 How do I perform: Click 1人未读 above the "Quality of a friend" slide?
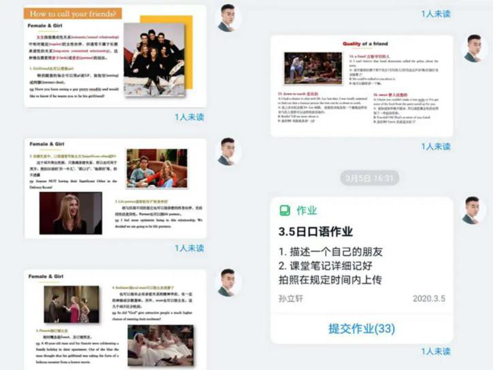tap(436, 13)
